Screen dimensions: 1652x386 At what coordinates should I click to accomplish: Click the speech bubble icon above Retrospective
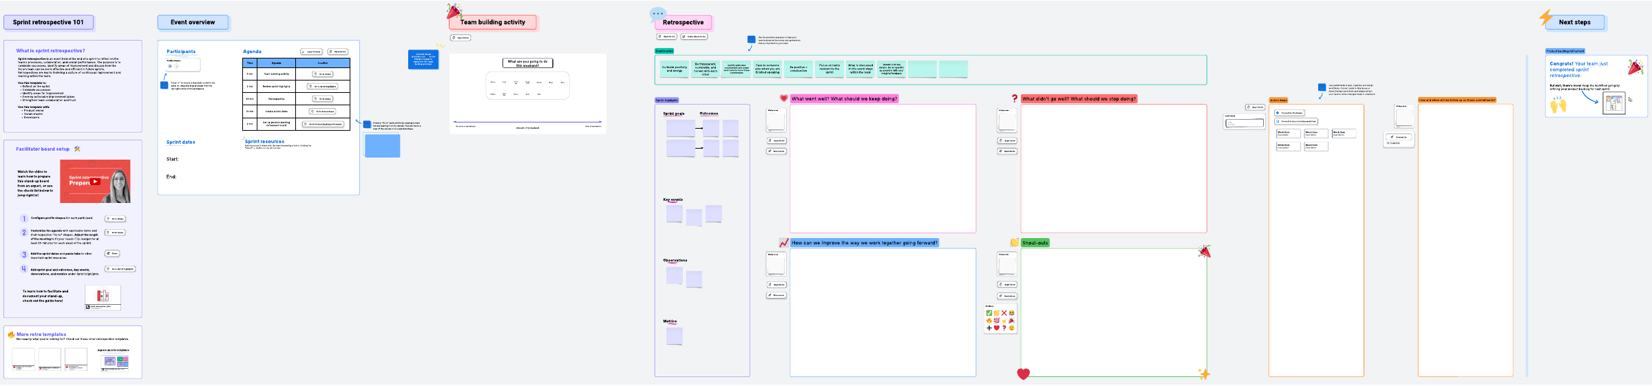click(657, 13)
